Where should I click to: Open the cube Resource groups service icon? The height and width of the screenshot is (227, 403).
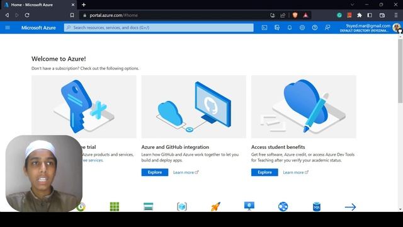click(182, 206)
